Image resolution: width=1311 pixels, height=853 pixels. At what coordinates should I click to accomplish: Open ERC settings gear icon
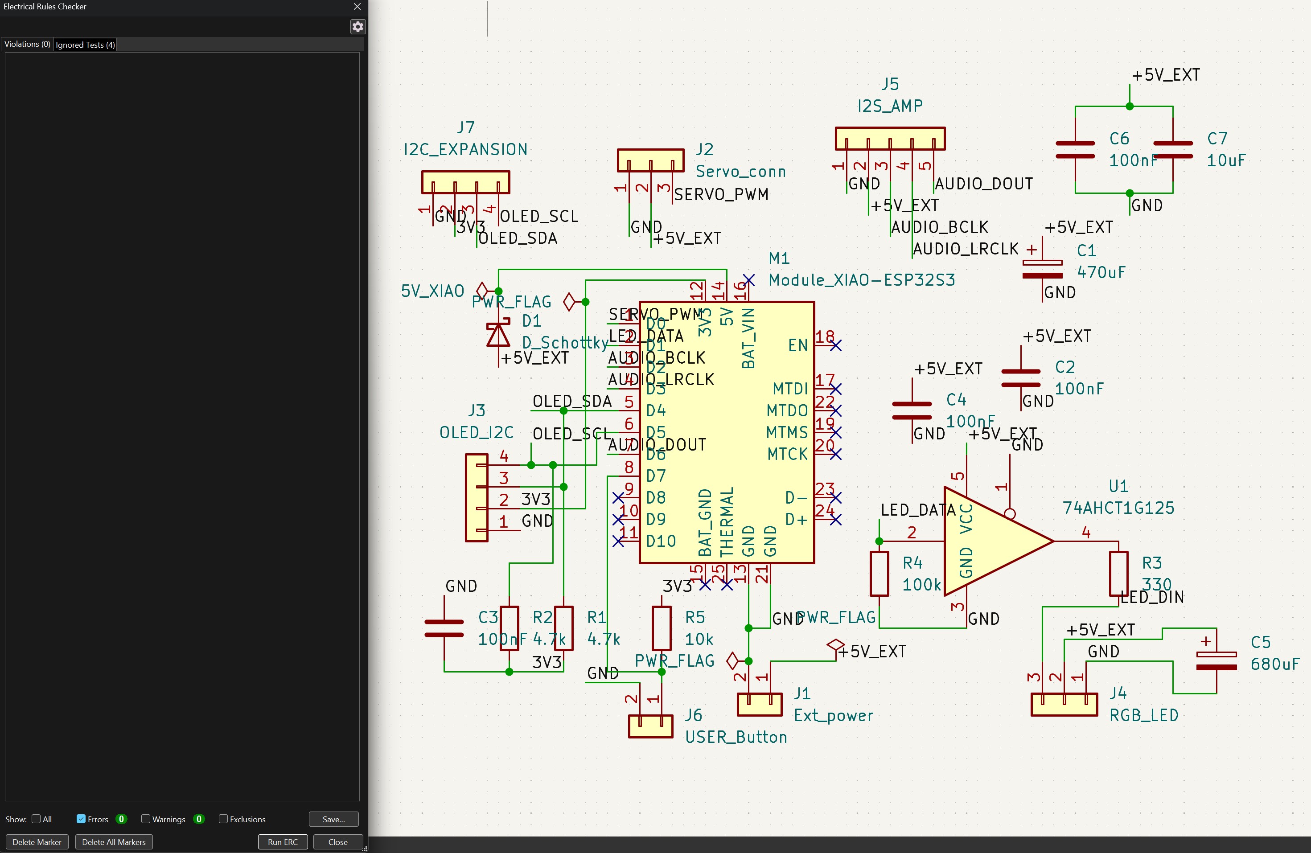(x=358, y=26)
